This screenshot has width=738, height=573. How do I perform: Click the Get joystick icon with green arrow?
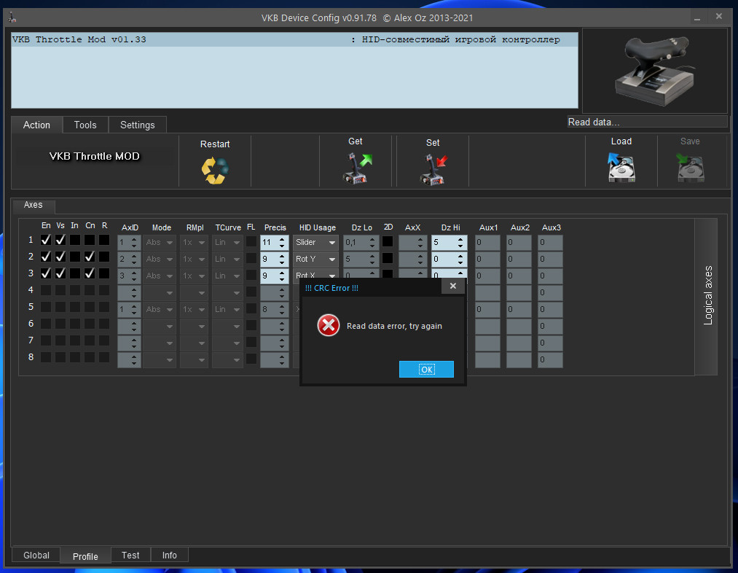pyautogui.click(x=357, y=168)
